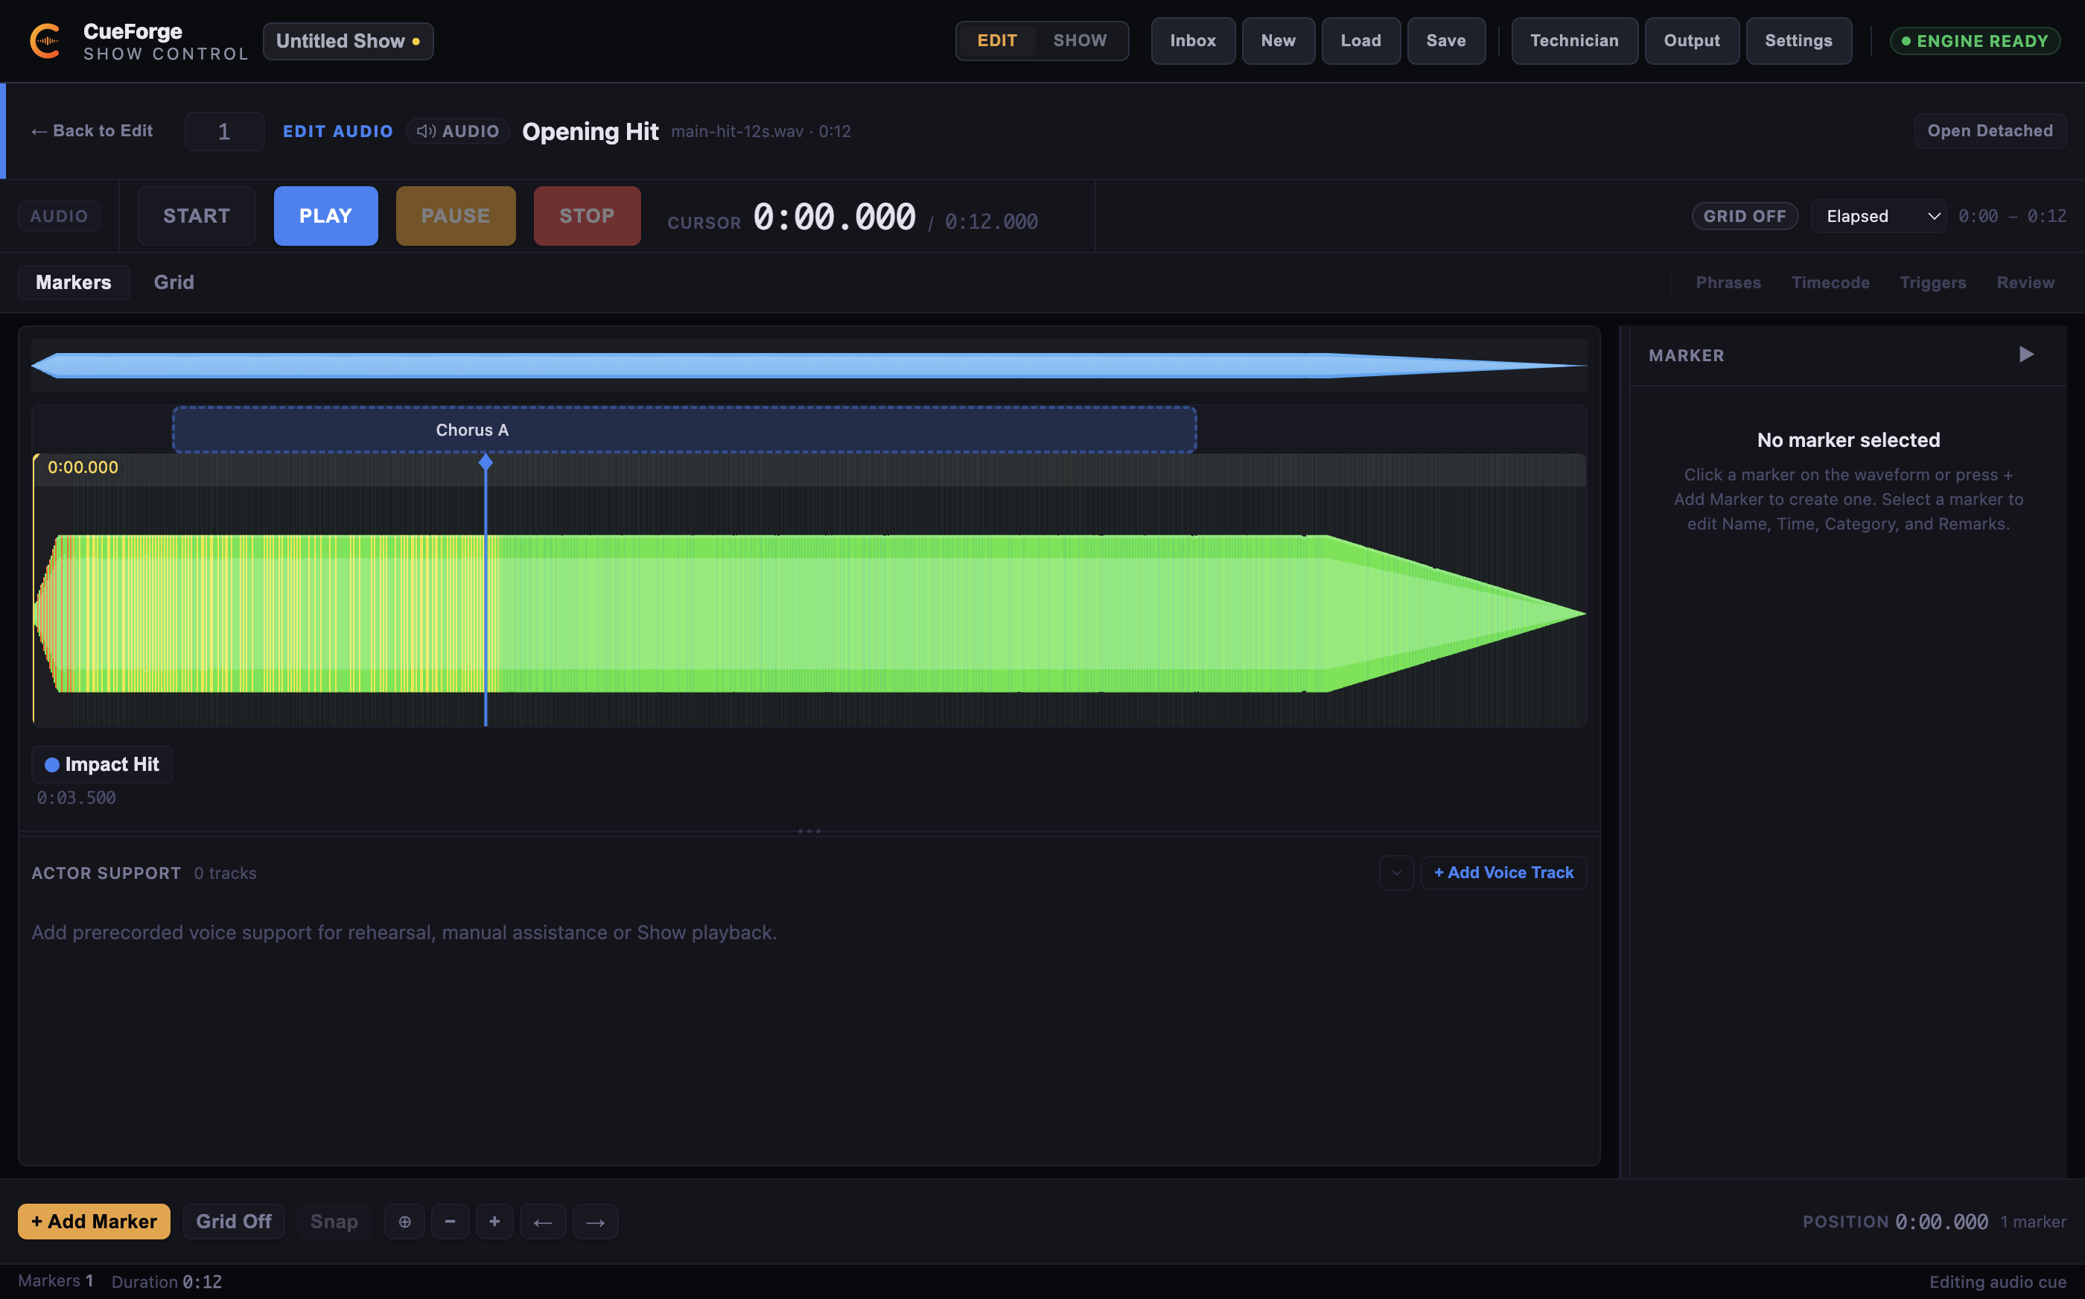Click + Add Voice Track
The height and width of the screenshot is (1299, 2085).
(x=1503, y=873)
